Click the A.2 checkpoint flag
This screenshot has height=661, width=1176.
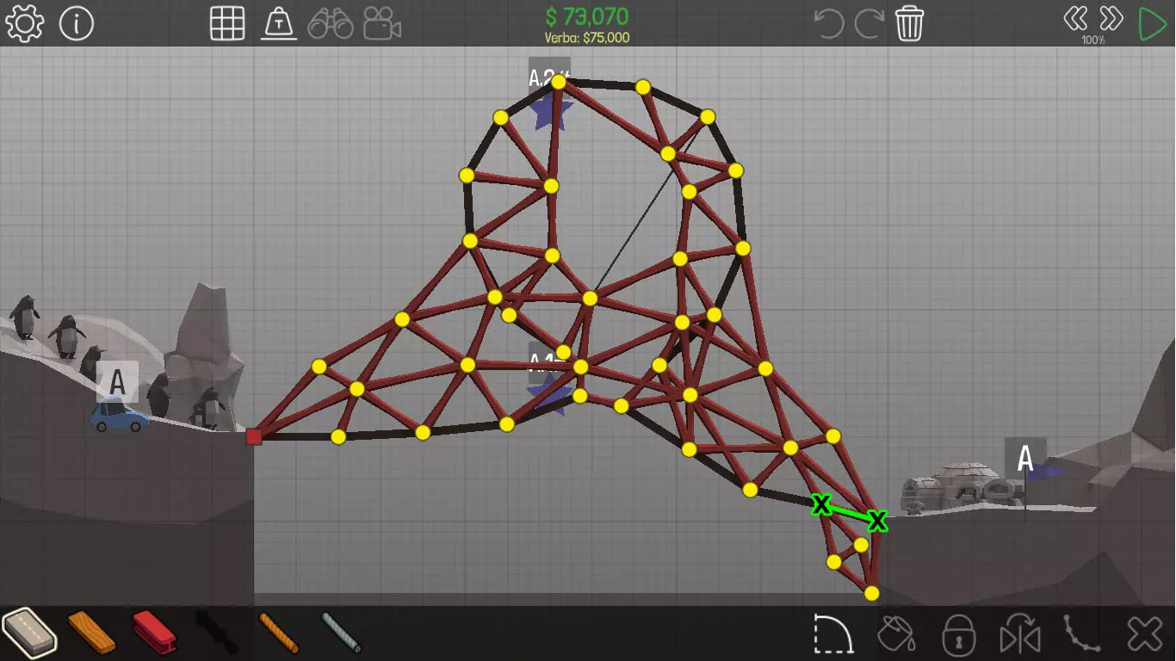click(548, 95)
